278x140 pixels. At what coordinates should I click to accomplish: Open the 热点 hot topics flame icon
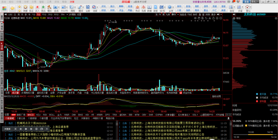[137, 7]
